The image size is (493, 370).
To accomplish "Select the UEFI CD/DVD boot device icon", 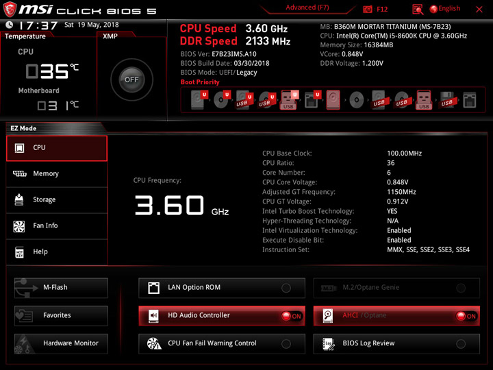I will (x=222, y=100).
